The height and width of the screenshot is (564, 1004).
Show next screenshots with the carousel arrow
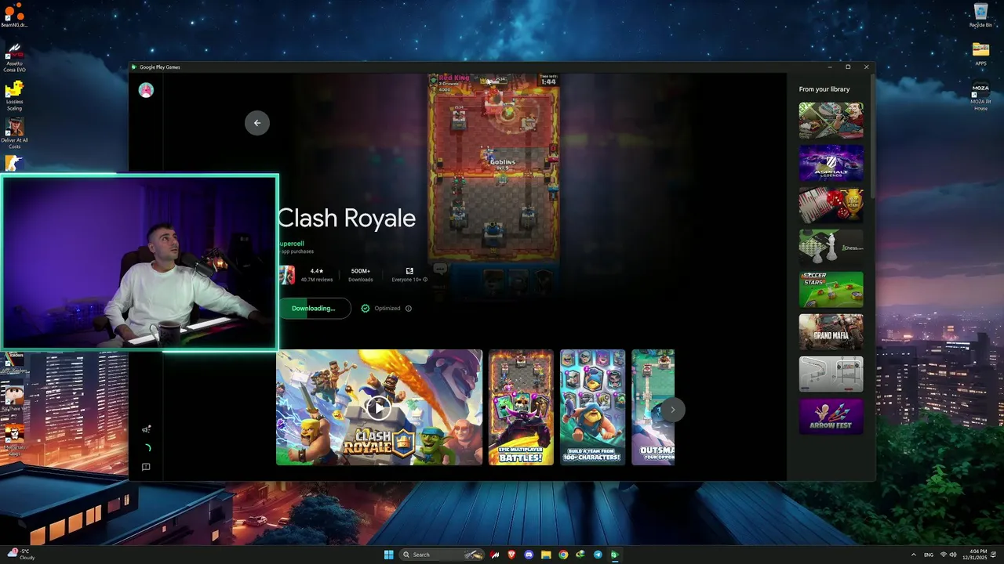click(672, 410)
